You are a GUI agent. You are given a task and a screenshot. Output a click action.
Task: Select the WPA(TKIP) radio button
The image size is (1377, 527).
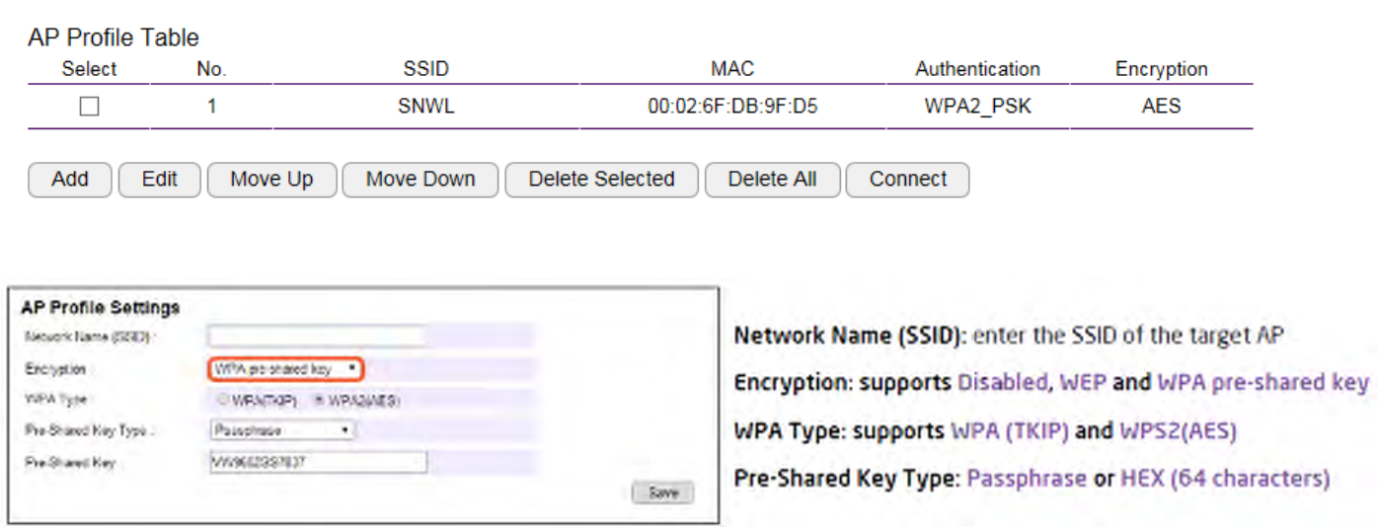point(222,401)
